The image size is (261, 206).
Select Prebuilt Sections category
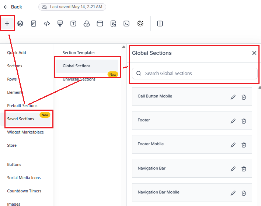tap(22, 106)
